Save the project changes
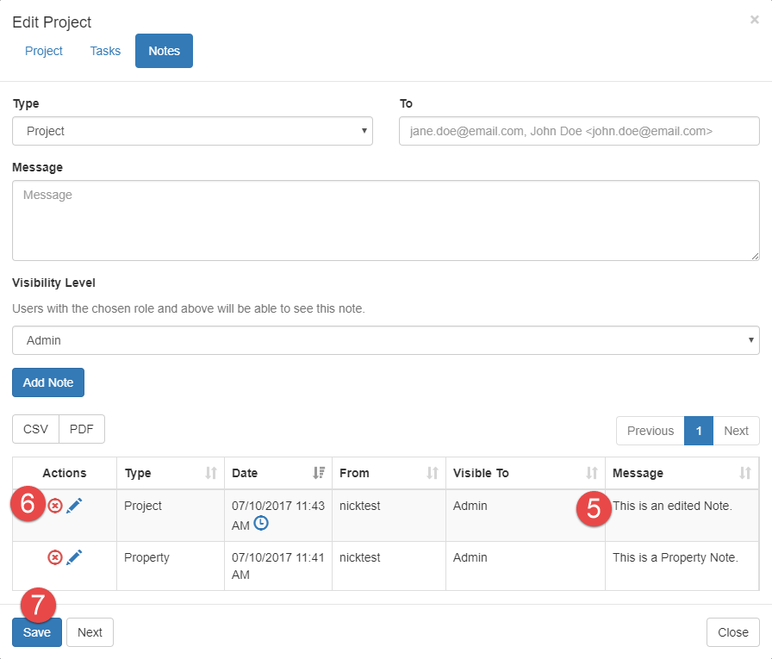Screen dimensions: 772x659 [37, 632]
